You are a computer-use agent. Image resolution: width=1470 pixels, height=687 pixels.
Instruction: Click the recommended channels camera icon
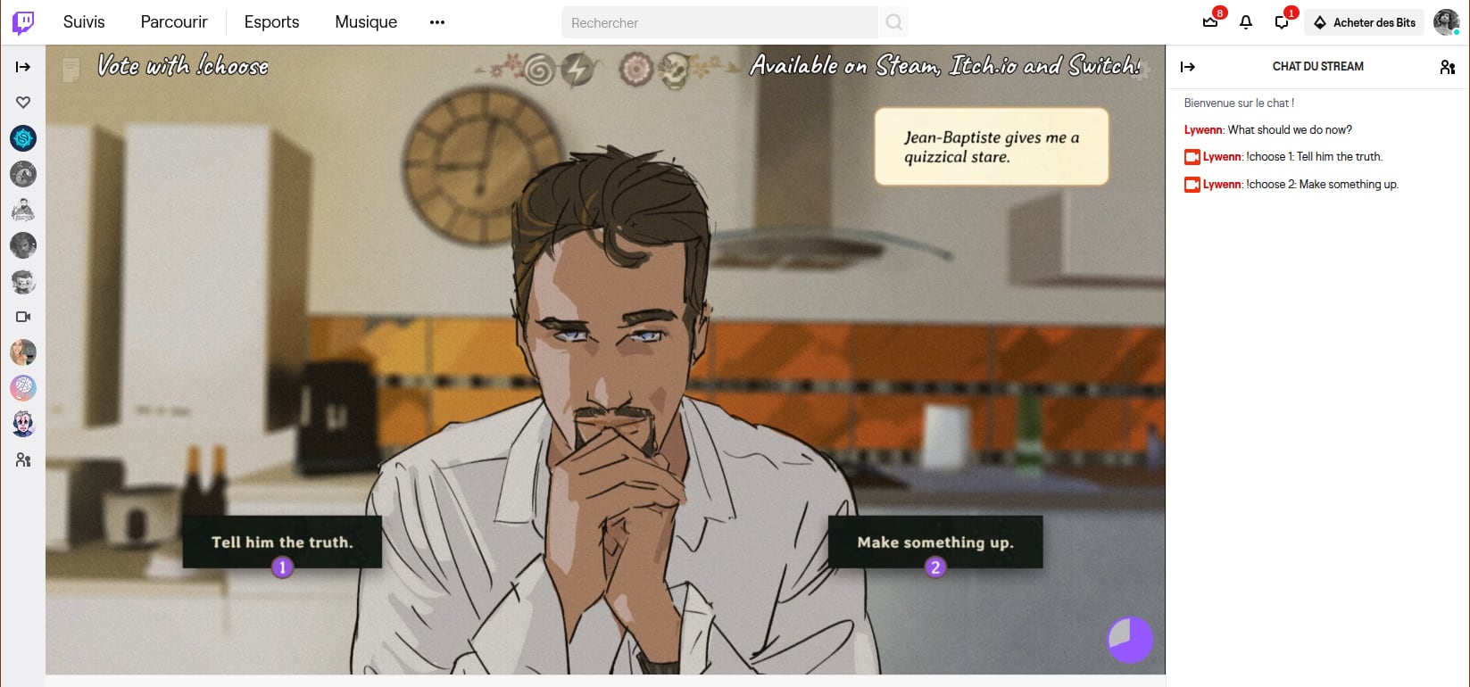23,317
